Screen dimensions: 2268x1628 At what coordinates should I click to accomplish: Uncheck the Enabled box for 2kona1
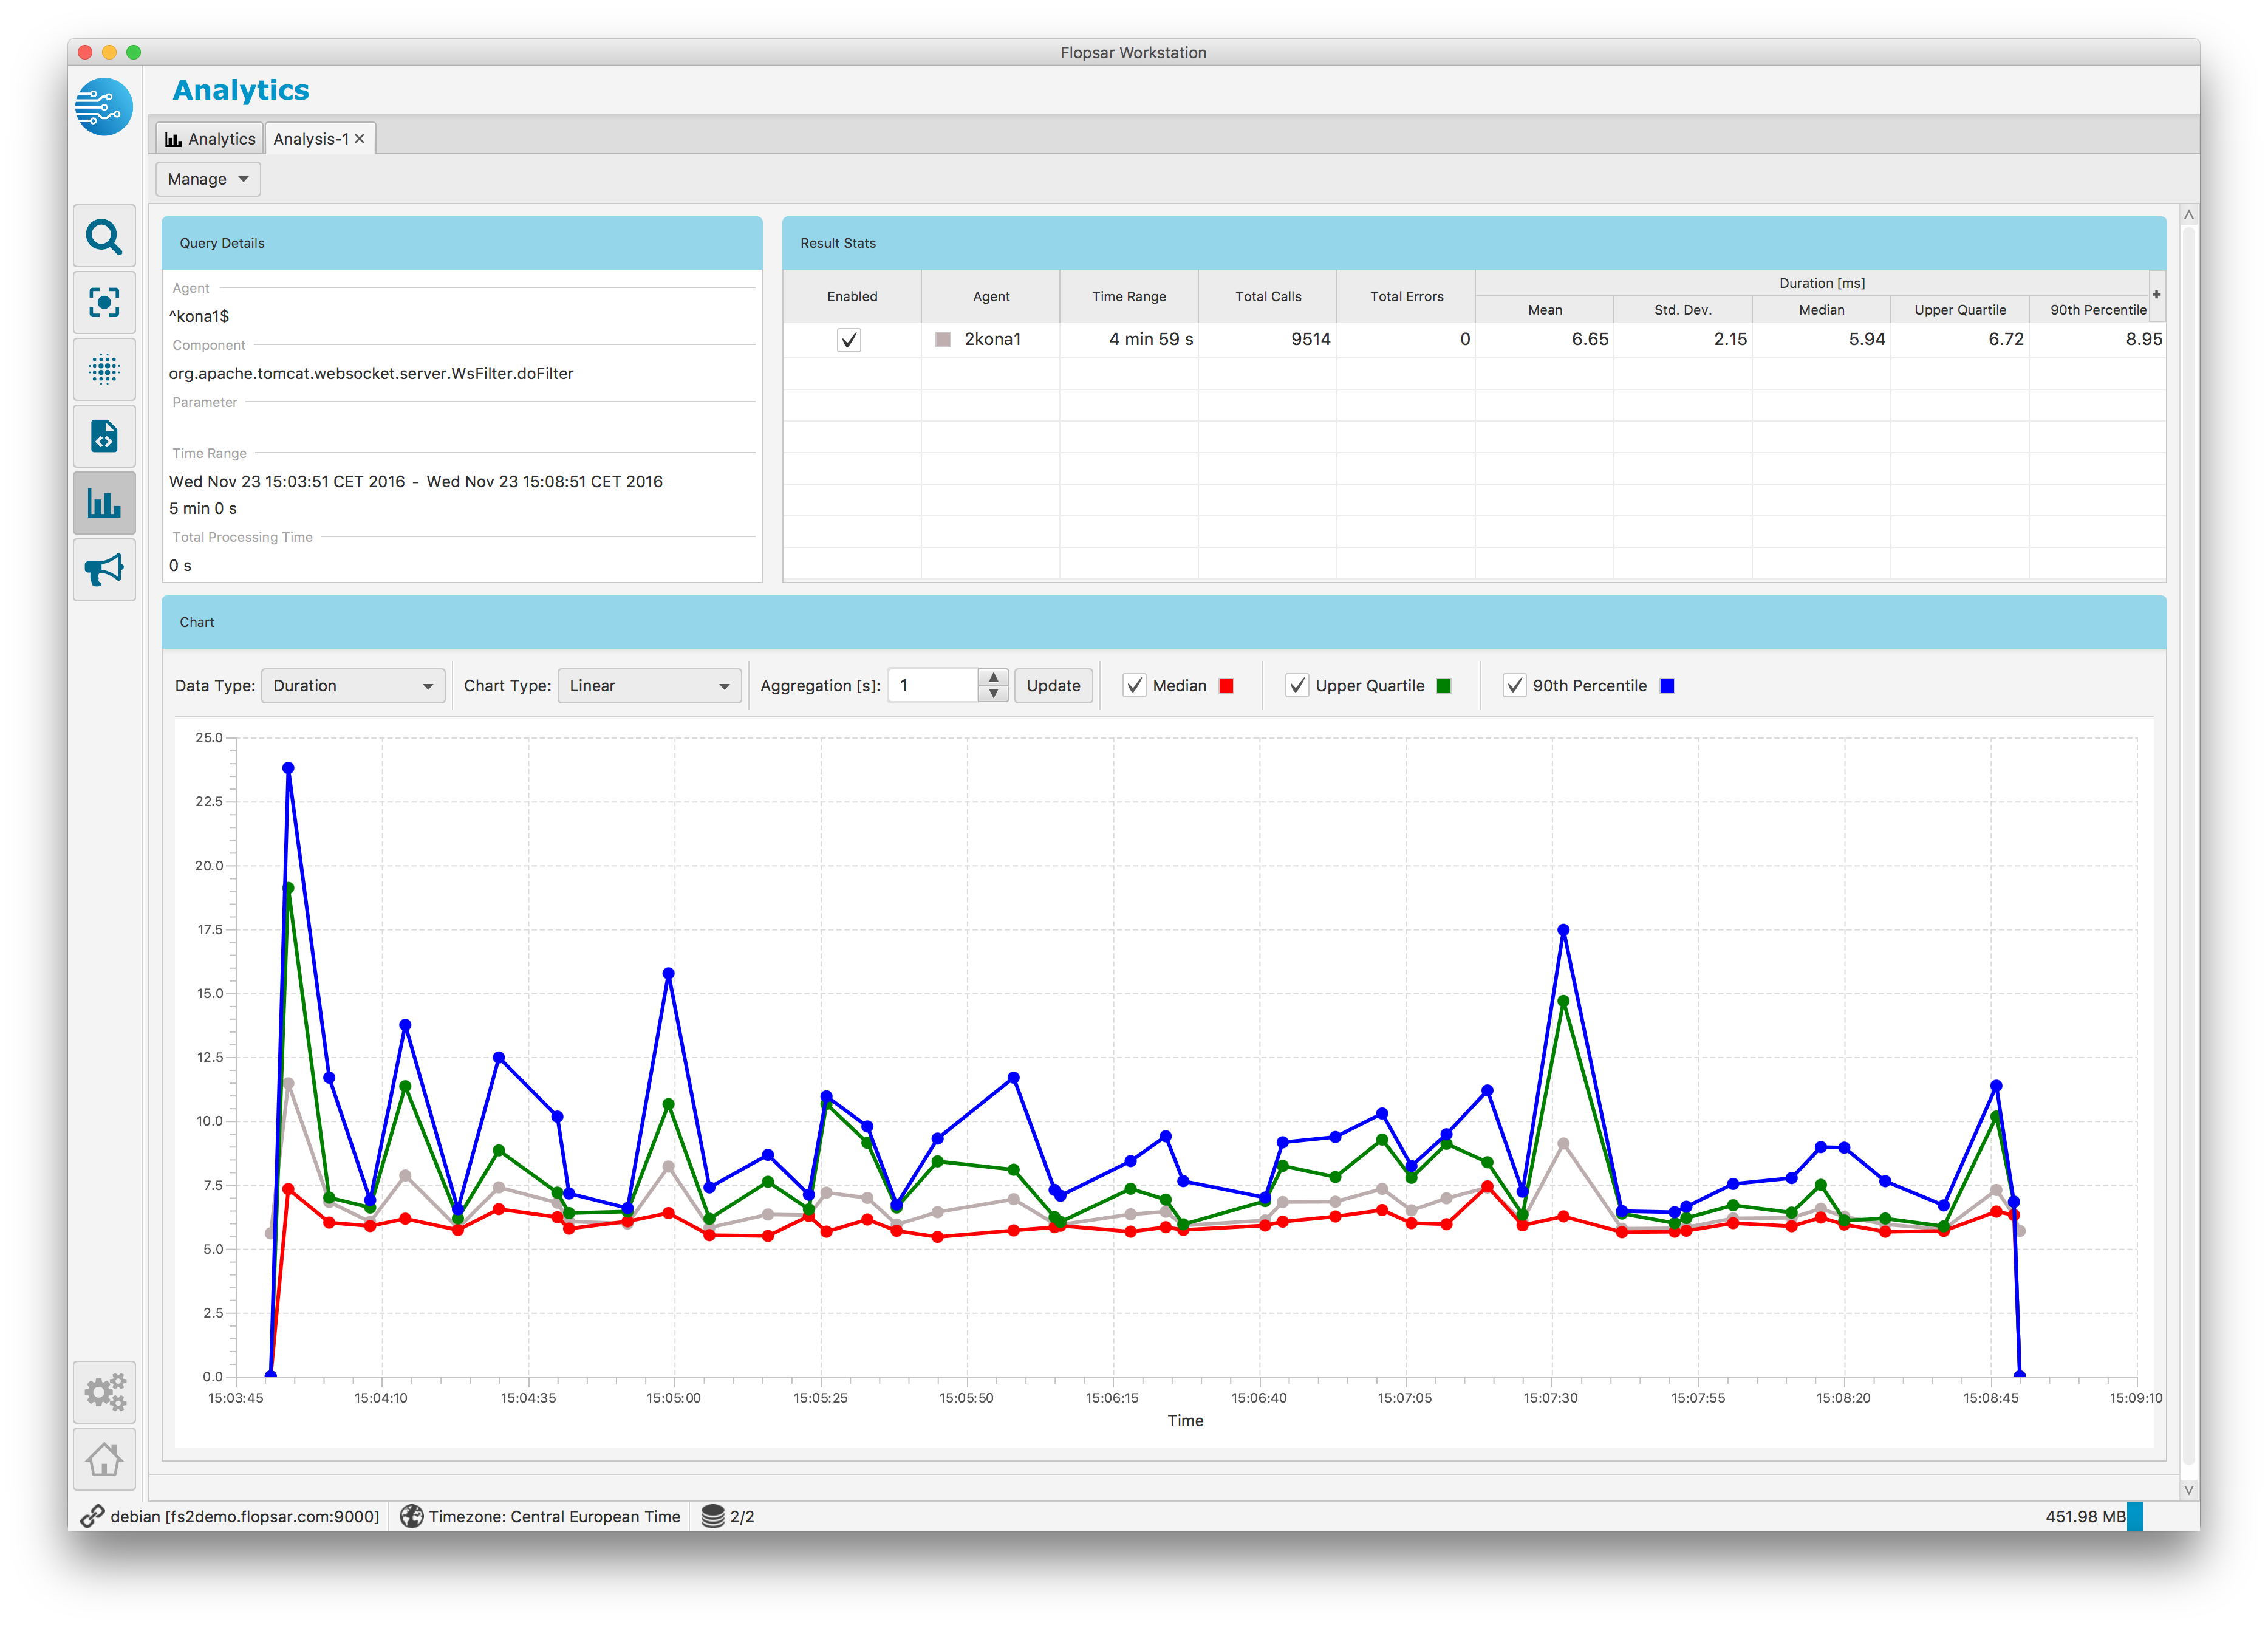pos(849,340)
